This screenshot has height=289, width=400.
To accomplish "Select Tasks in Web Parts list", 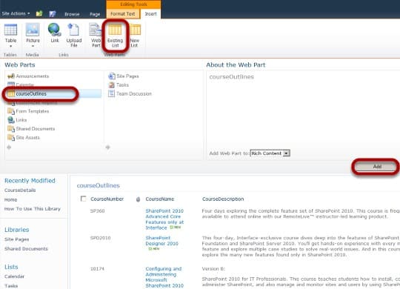I will coord(122,85).
